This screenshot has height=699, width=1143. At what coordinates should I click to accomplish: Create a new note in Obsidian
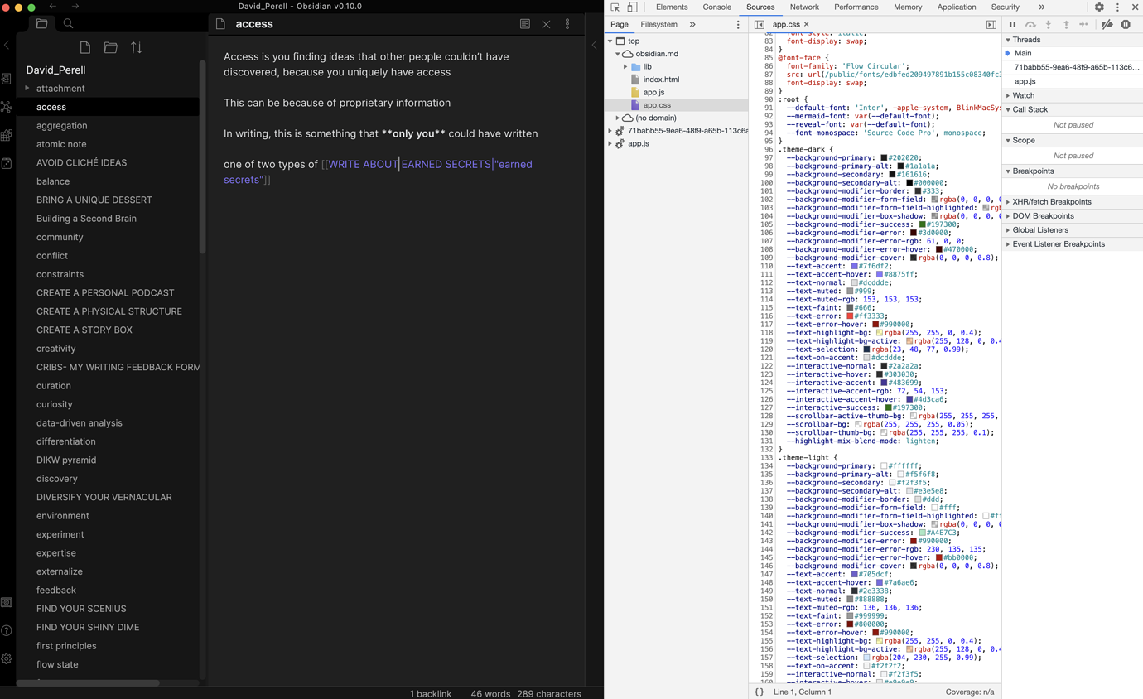84,48
